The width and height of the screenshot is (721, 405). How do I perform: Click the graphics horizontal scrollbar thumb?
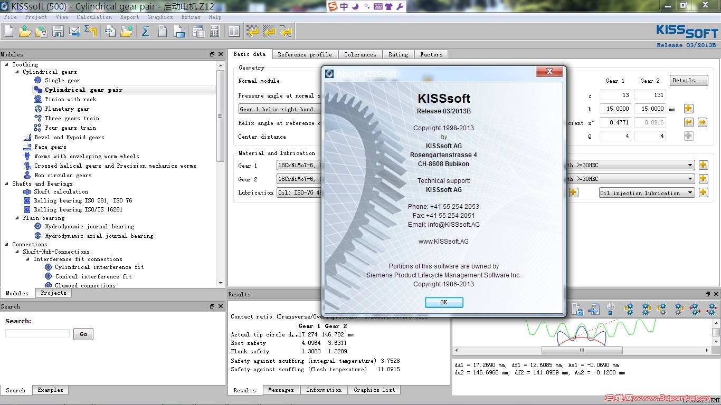(x=582, y=350)
